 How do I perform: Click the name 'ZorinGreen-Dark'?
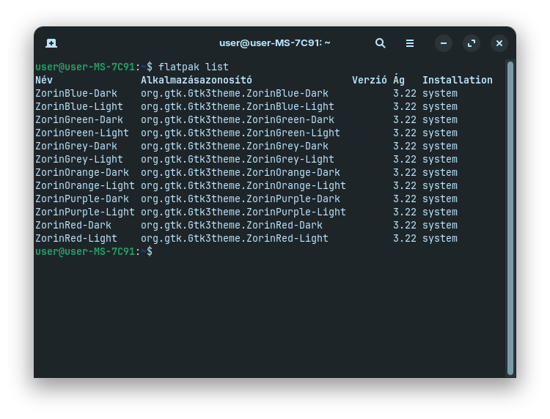coord(79,119)
